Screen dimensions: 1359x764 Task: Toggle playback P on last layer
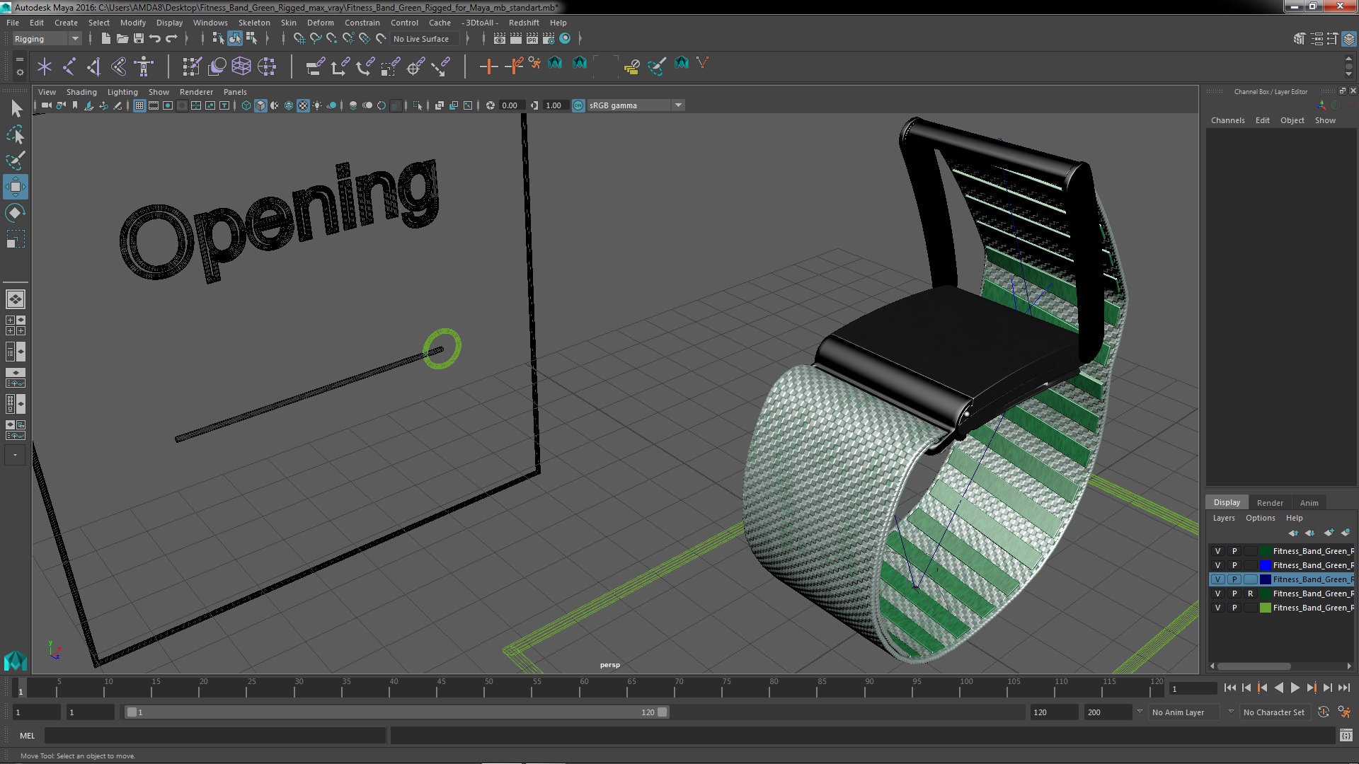coord(1234,608)
